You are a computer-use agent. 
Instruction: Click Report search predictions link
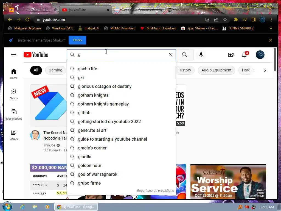[155, 191]
